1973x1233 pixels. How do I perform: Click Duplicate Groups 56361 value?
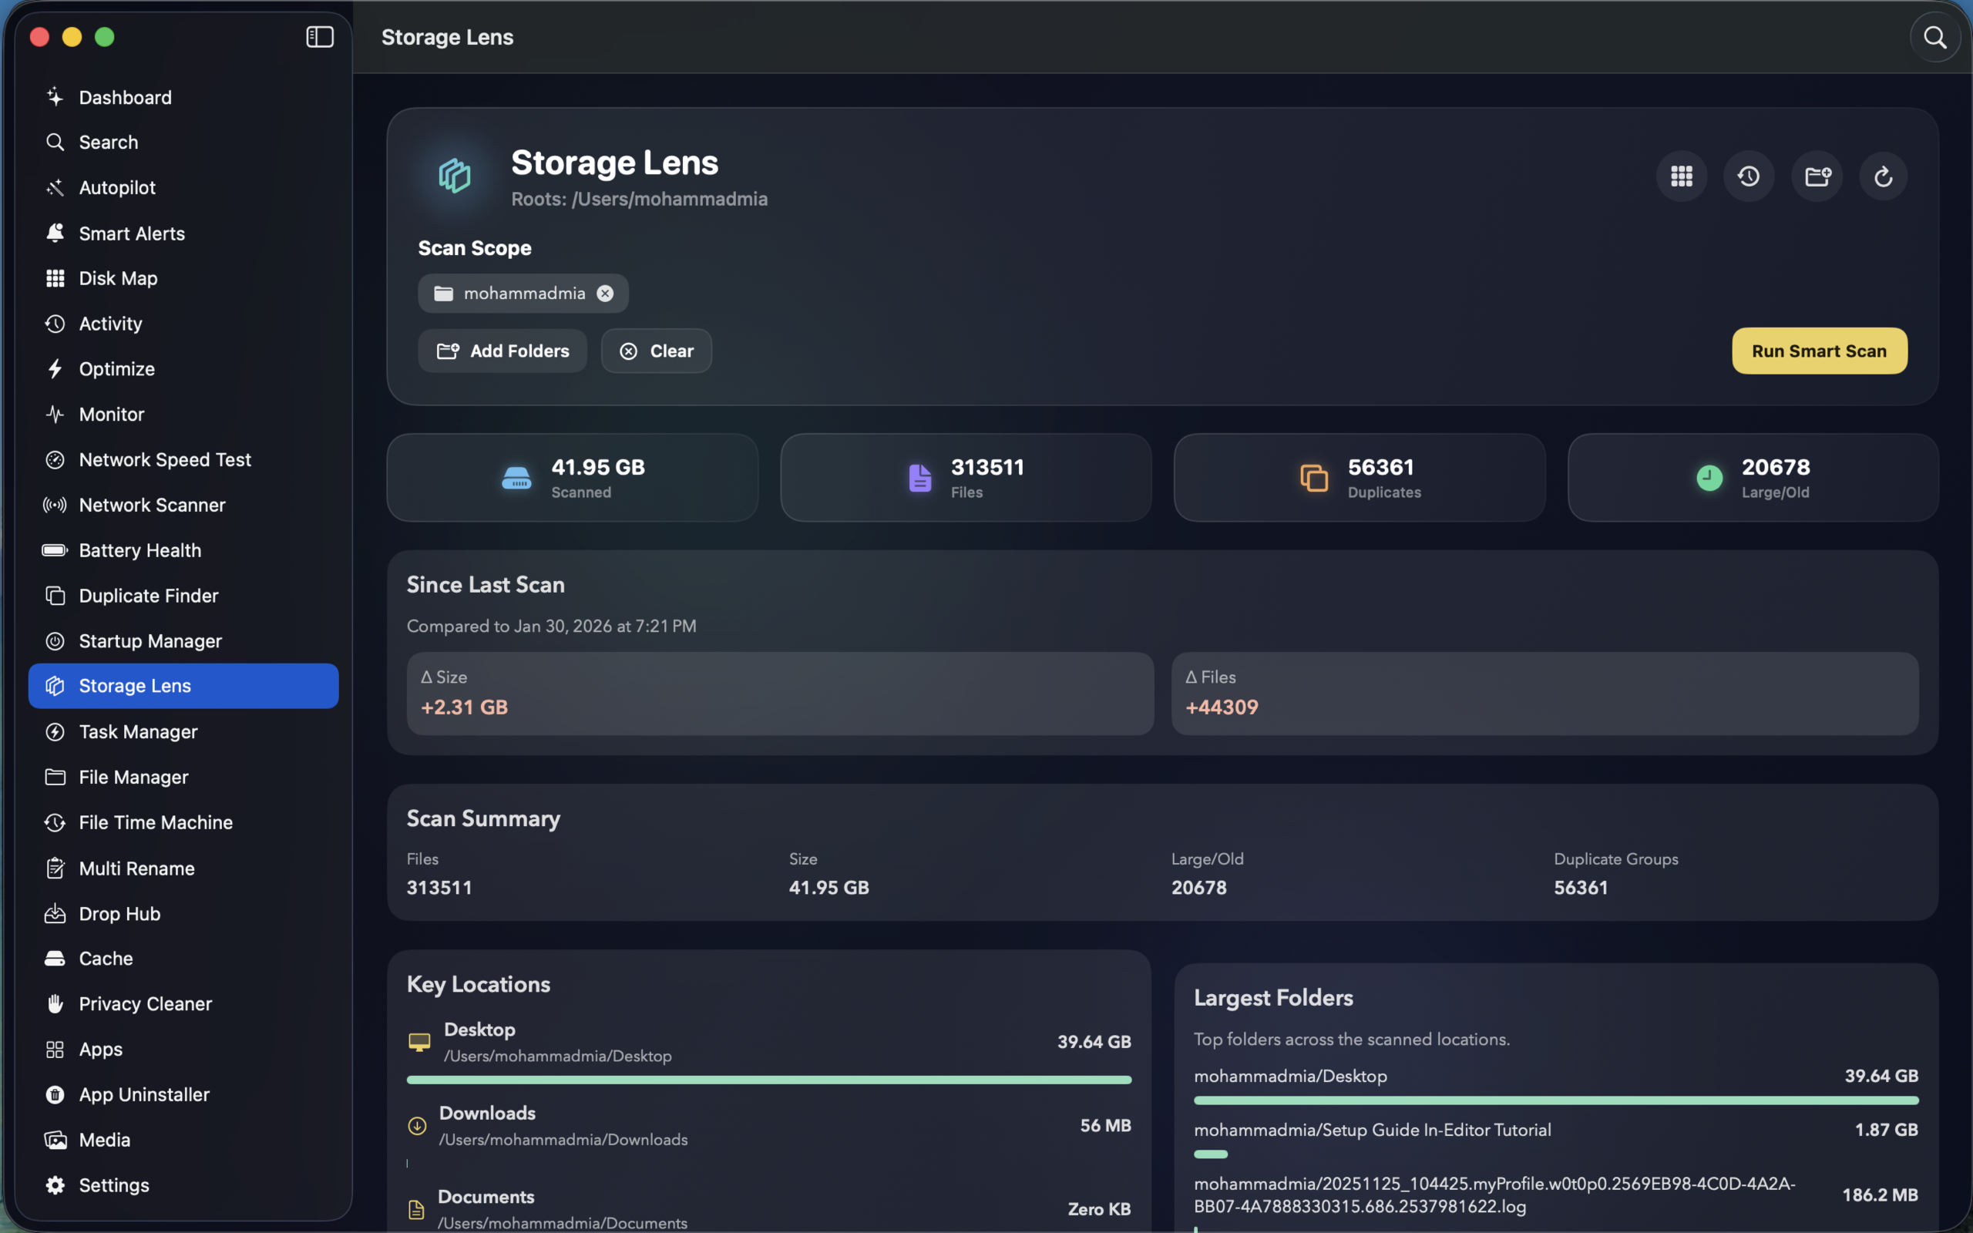[x=1580, y=888]
